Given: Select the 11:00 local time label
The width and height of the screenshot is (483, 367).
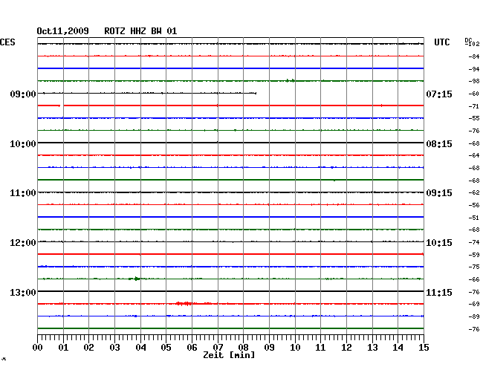Looking at the screenshot, I should point(23,193).
